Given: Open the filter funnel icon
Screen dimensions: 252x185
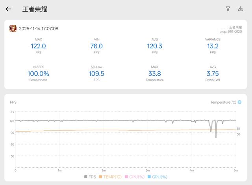Looking at the screenshot, I should pos(228,9).
